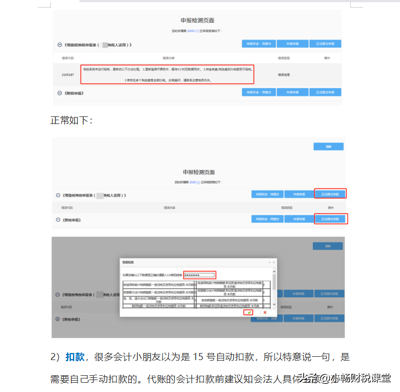
Task: Minimize the dialog using its title bar control
Action: point(270,263)
